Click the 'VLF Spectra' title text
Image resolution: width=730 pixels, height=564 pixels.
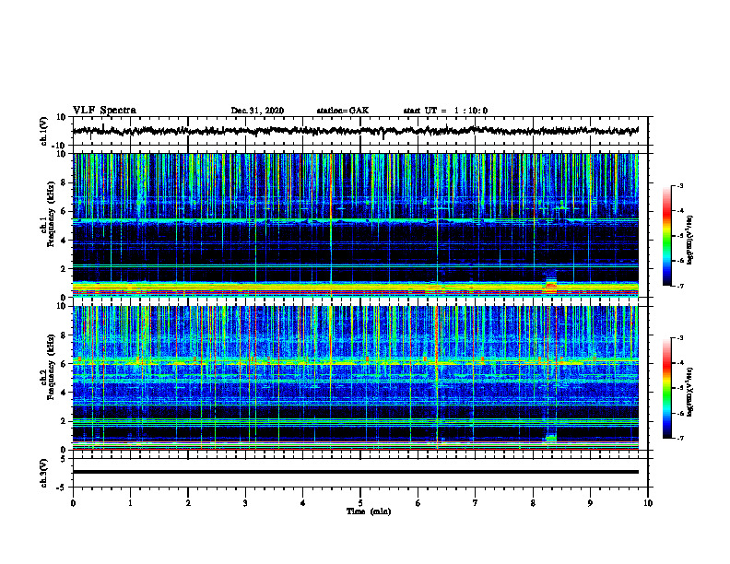tap(105, 111)
